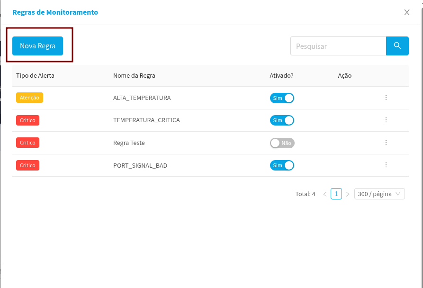Switch off PORT_SIGNAL_BAD rule toggle
Screen dimensions: 423x288
coord(282,165)
